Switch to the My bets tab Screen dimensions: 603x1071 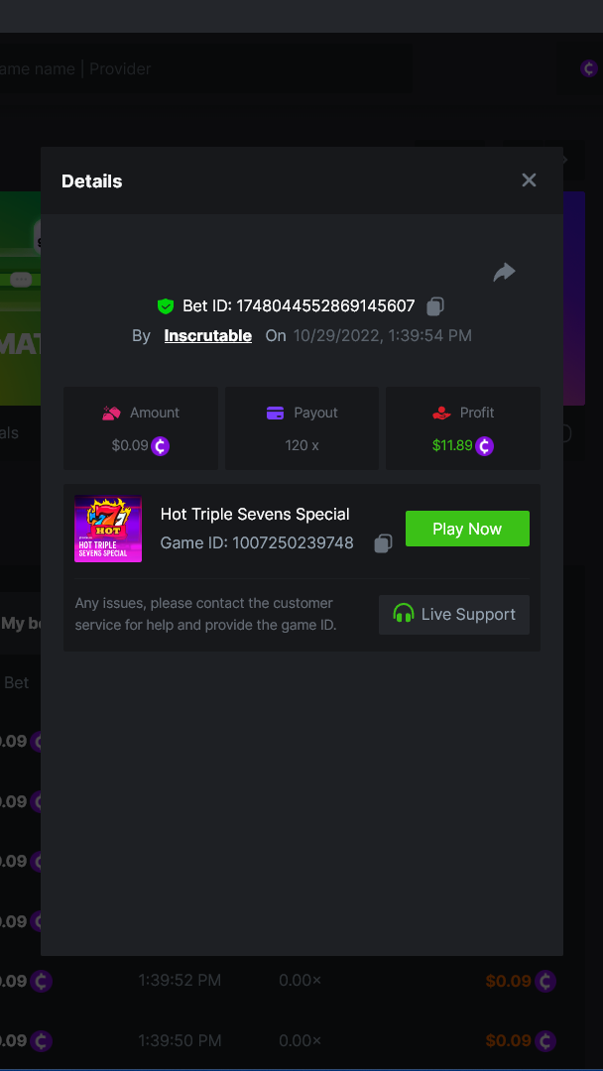(x=20, y=624)
